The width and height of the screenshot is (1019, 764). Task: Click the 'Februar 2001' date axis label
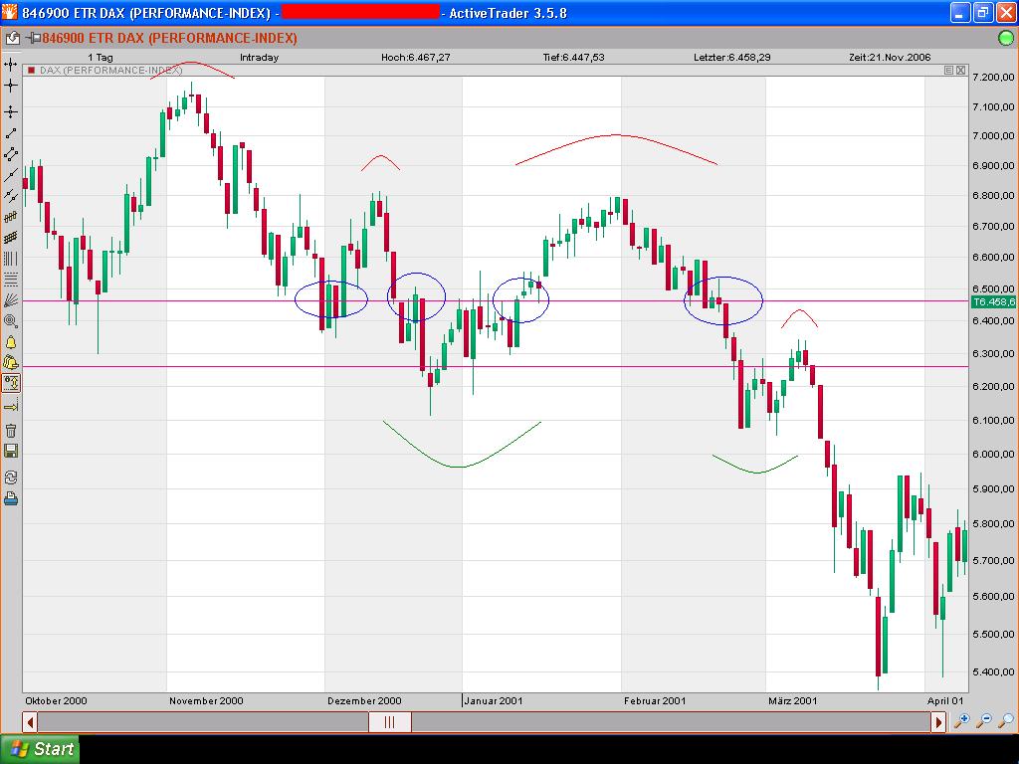pyautogui.click(x=655, y=701)
